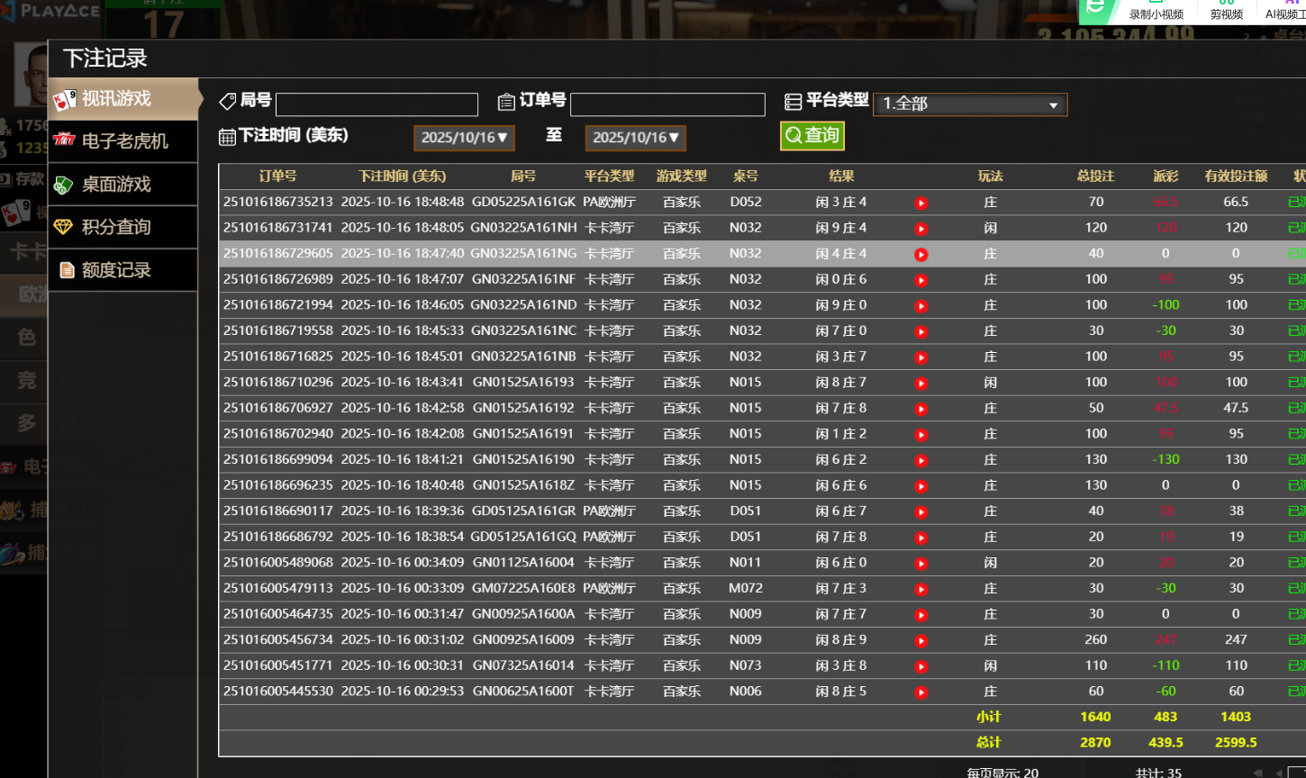This screenshot has width=1306, height=778.
Task: Click the 剪视频 toolbar button
Action: [1226, 14]
